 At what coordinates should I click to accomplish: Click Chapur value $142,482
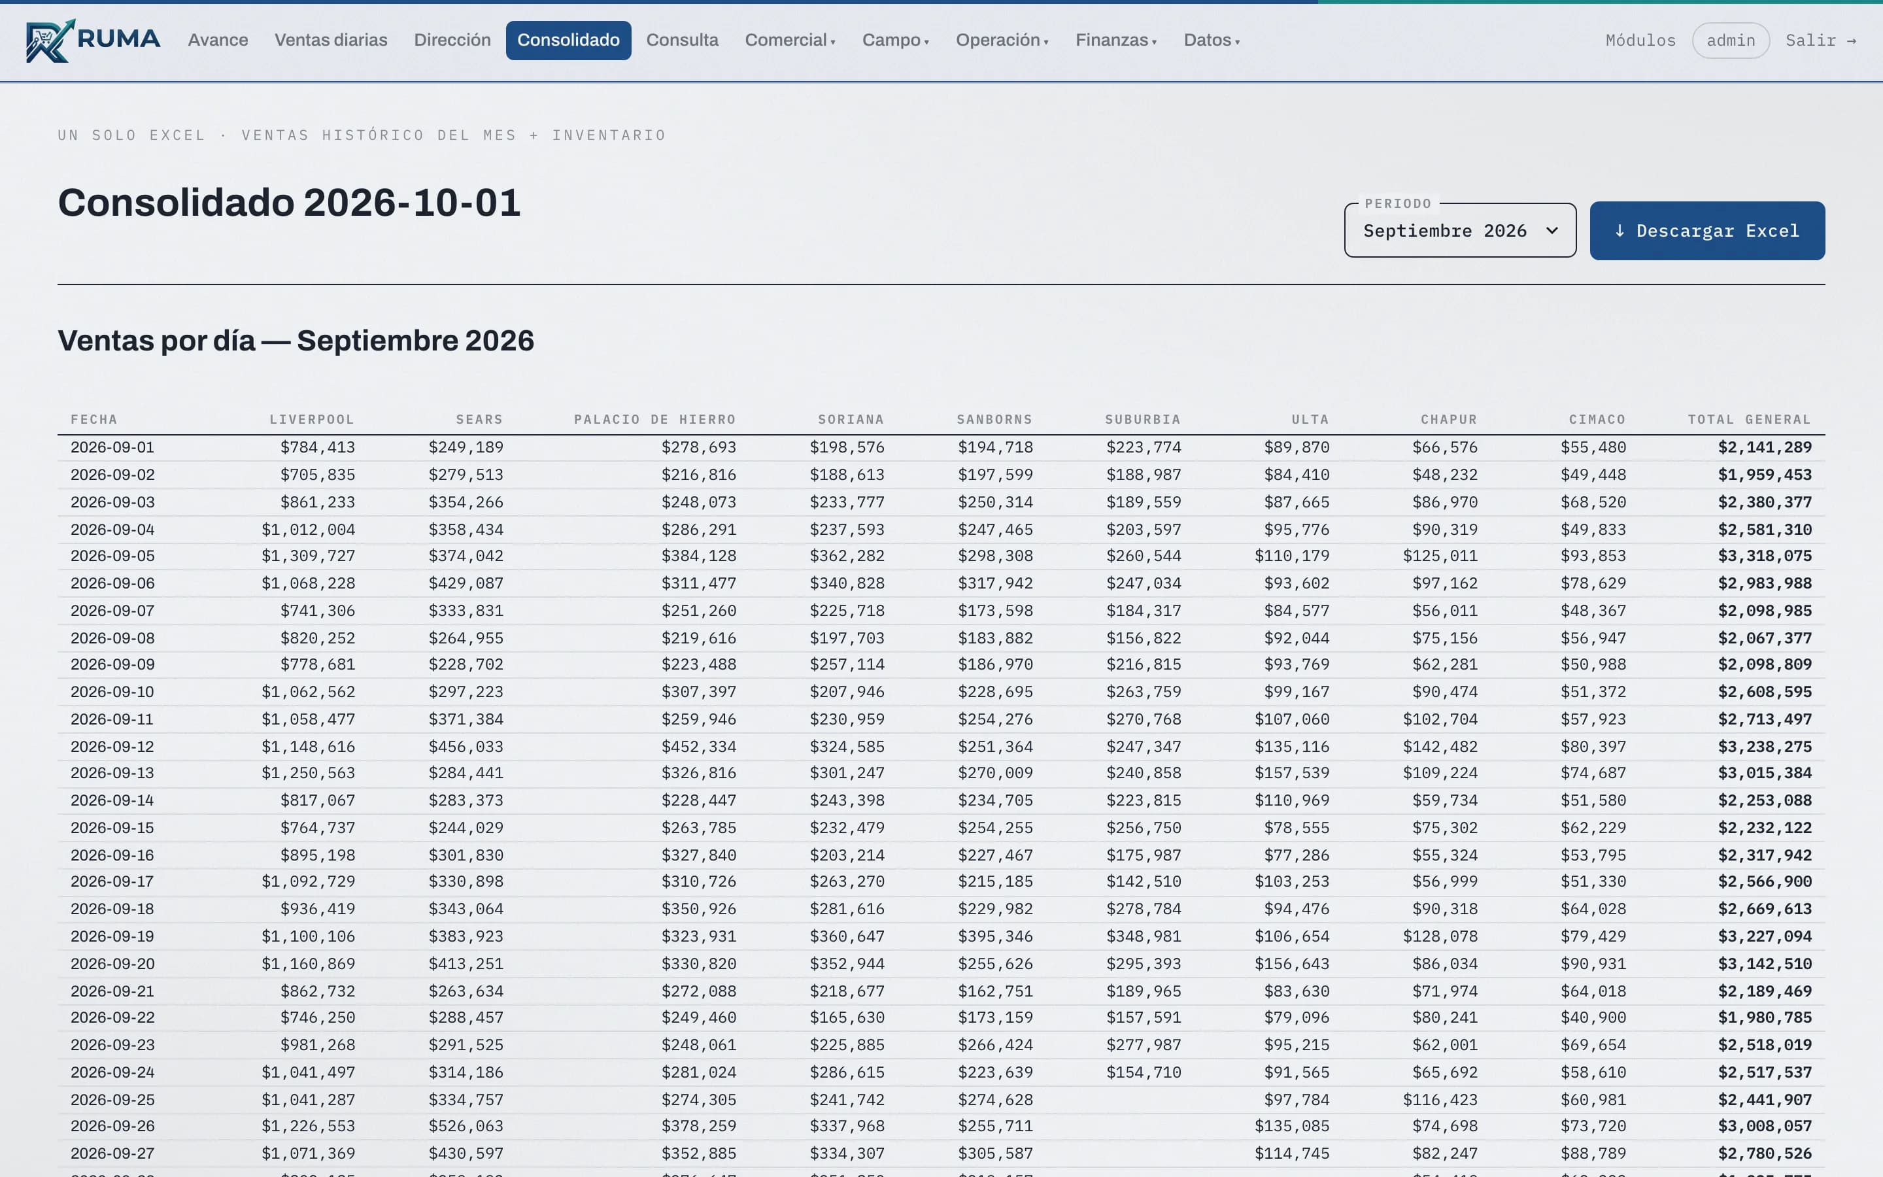[1440, 747]
